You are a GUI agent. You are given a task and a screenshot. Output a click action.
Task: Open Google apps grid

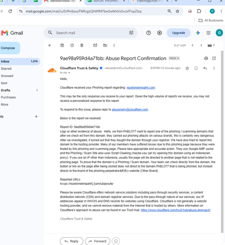(x=208, y=33)
